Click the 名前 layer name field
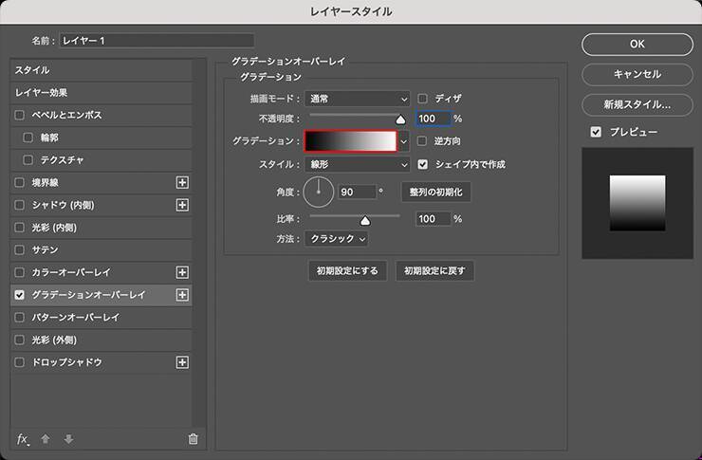Image resolution: width=702 pixels, height=460 pixels. 157,41
